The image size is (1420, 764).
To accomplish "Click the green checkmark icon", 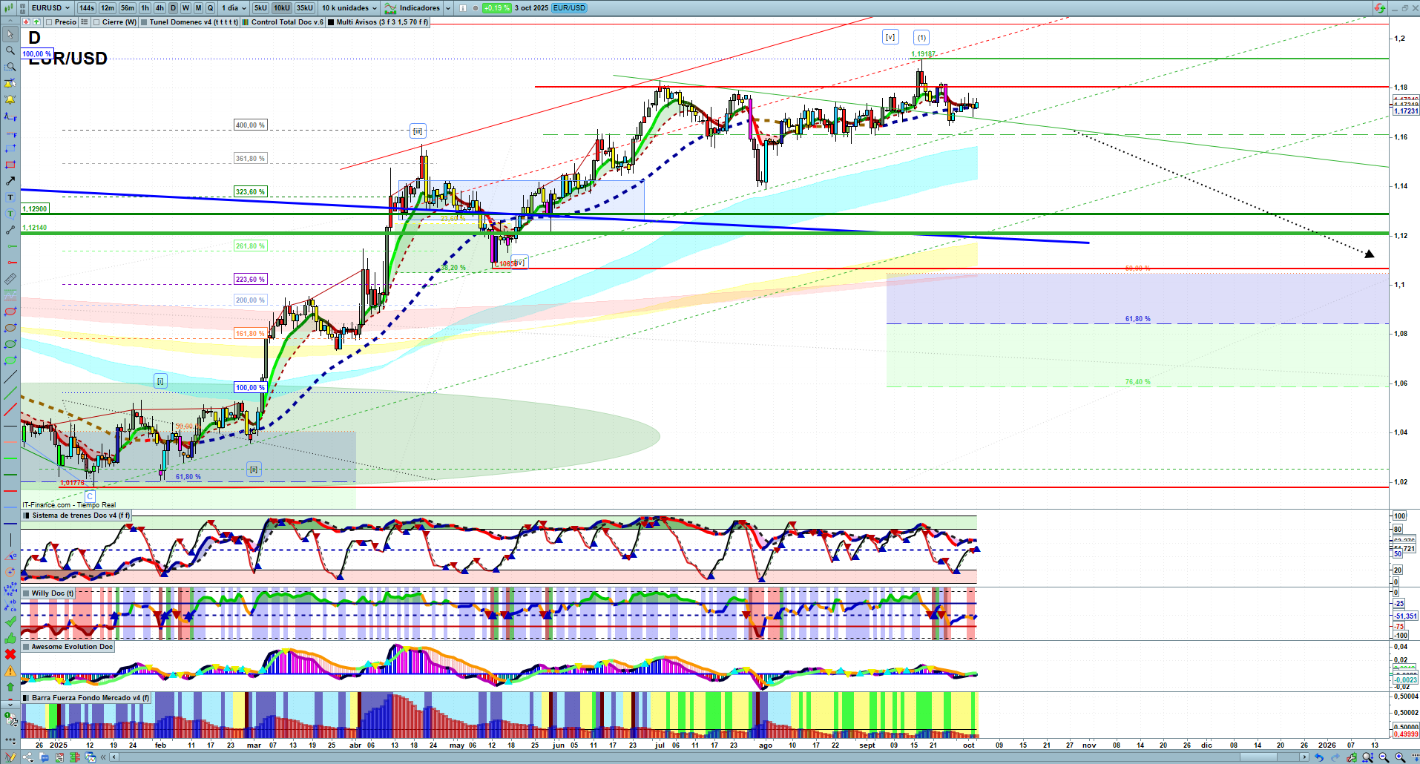I will coord(10,622).
